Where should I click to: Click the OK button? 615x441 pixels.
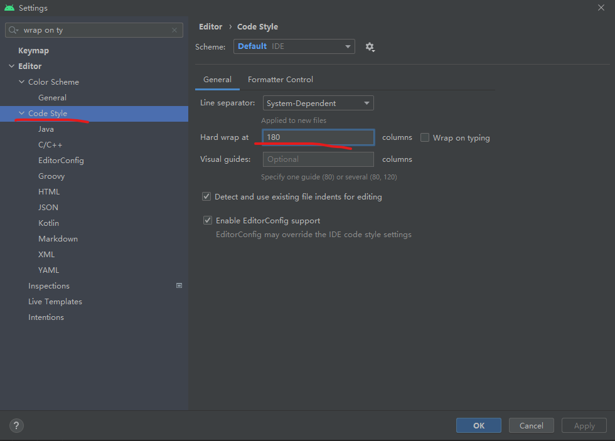[x=478, y=425]
